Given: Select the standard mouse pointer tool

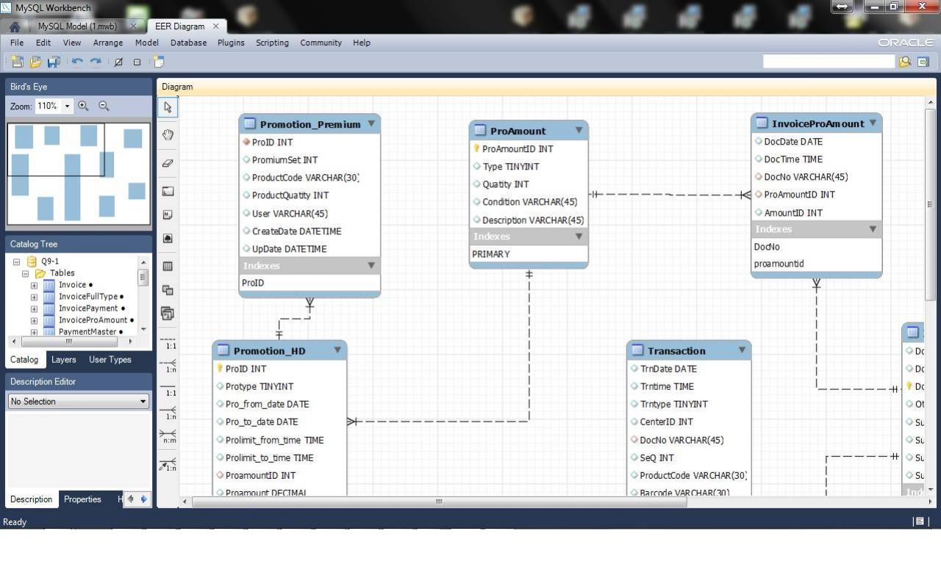Looking at the screenshot, I should (x=167, y=107).
